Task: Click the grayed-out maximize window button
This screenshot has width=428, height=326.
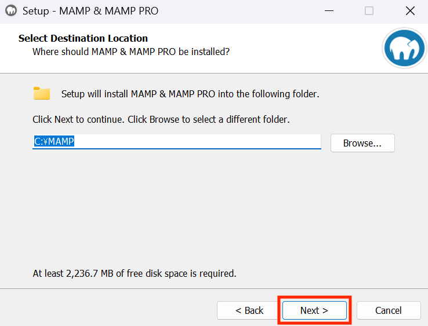Action: (369, 11)
